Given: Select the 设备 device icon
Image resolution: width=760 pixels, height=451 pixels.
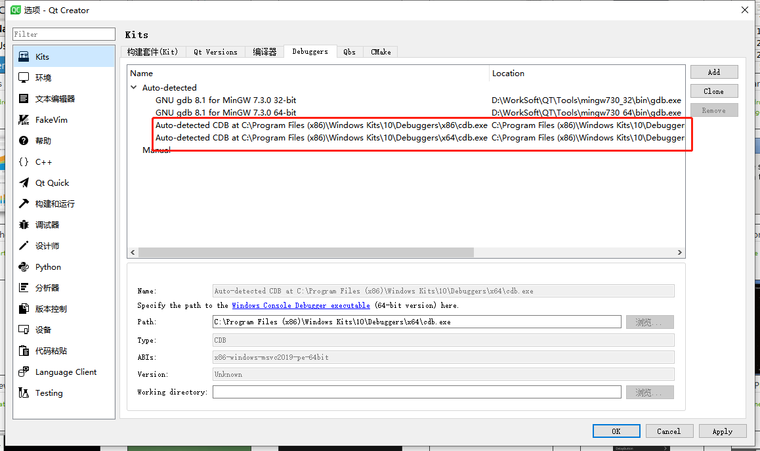Looking at the screenshot, I should (x=24, y=330).
